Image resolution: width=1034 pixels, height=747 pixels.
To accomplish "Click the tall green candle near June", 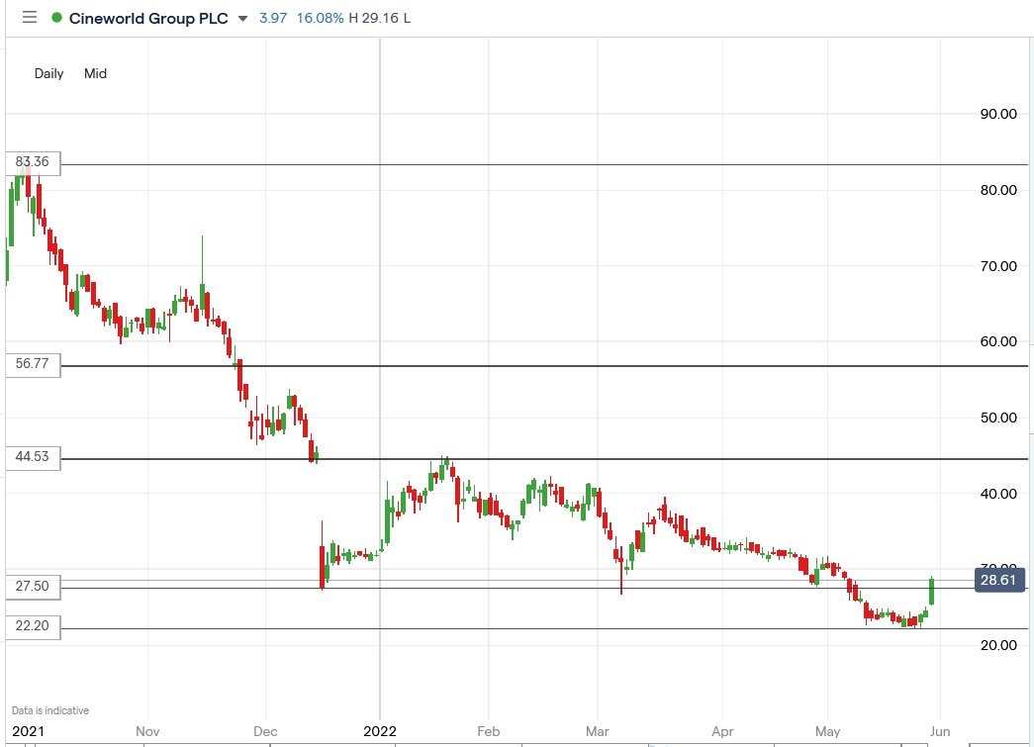I will pyautogui.click(x=931, y=589).
